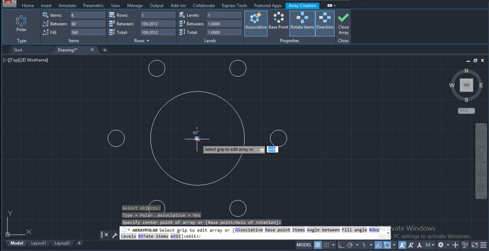
Task: Click the Orbit navigation icon
Action: 481,173
